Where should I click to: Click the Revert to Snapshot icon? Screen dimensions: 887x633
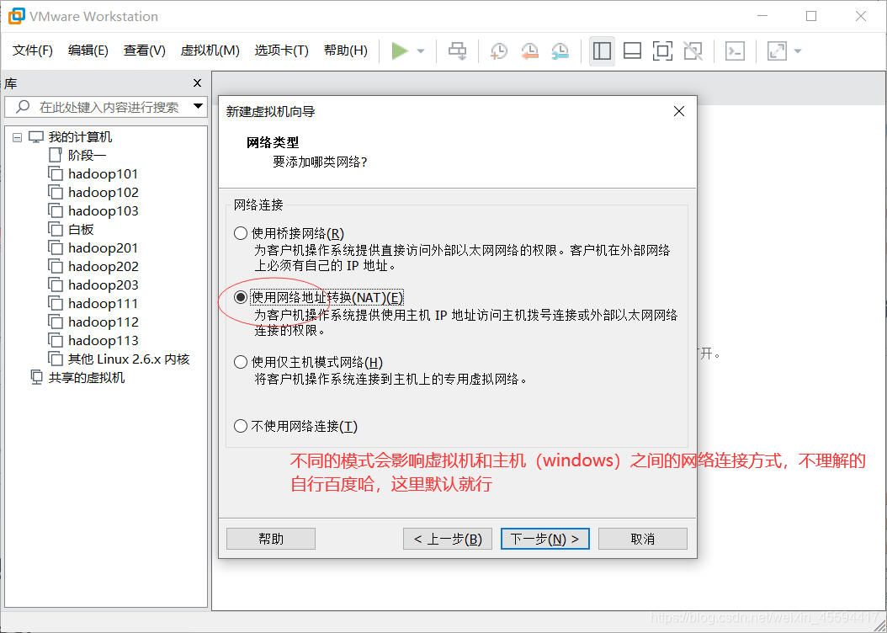(x=529, y=51)
